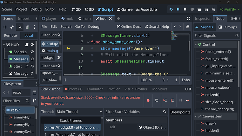Run the current scene icon
This screenshot has height=136, width=242.
199,9
